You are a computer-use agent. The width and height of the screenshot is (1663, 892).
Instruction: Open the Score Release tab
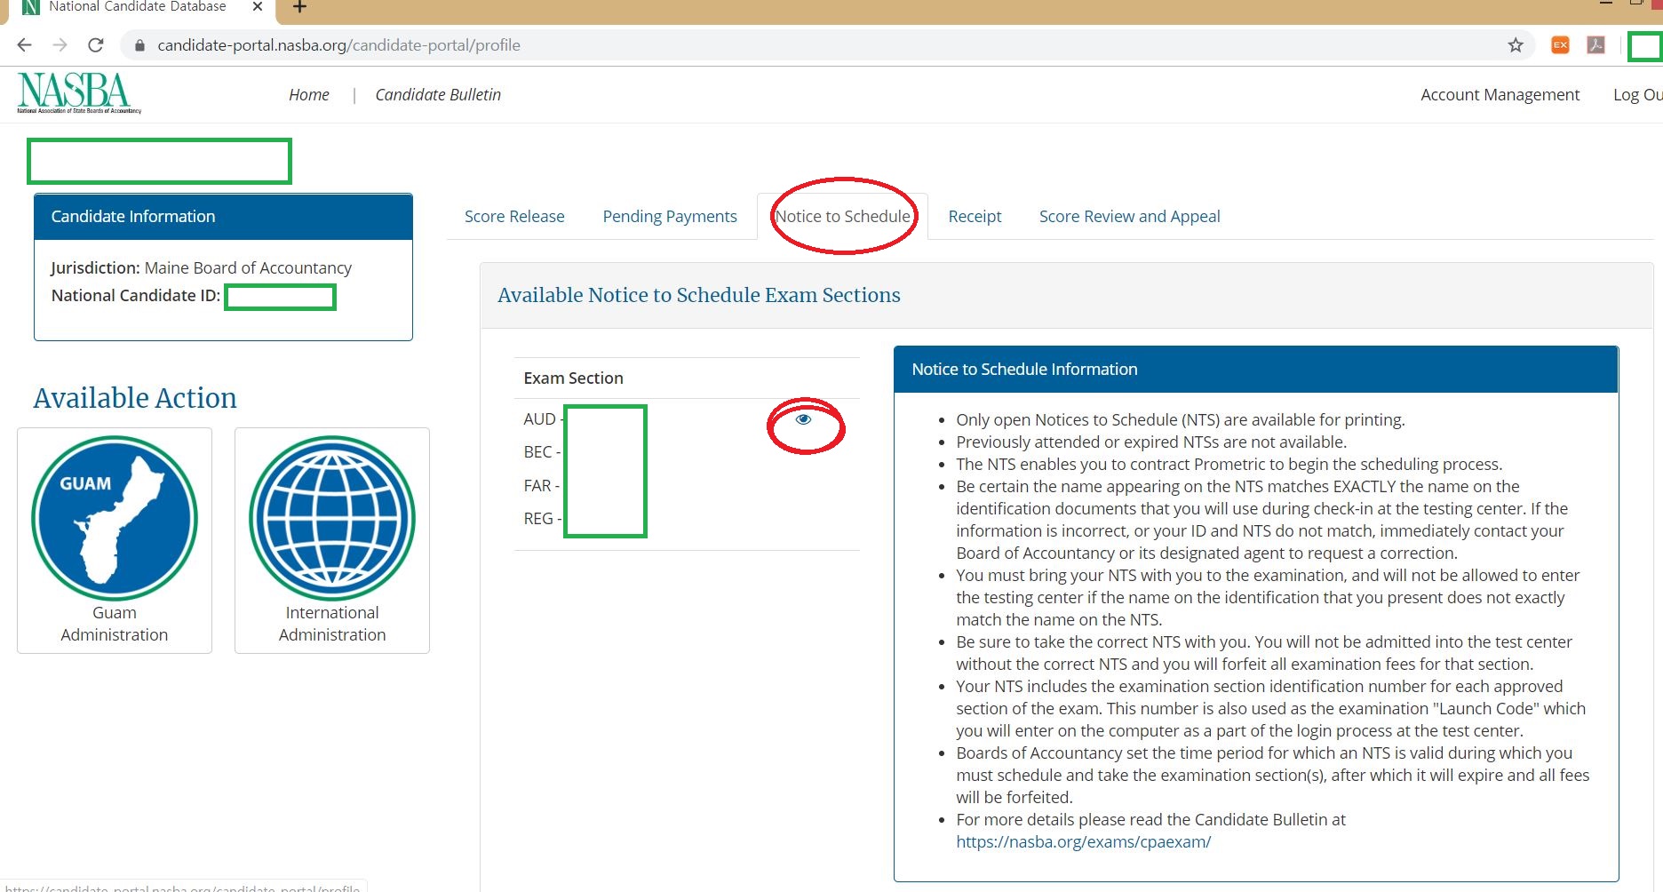point(514,217)
